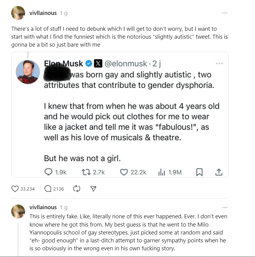Click the "1 g" timestamp on the first post
Viewport: 255px width, 257px height.
(x=64, y=13)
